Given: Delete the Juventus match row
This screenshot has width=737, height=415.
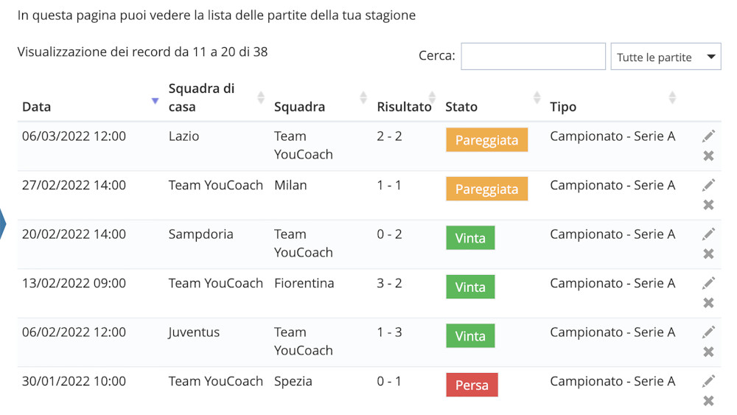Looking at the screenshot, I should pos(708,352).
